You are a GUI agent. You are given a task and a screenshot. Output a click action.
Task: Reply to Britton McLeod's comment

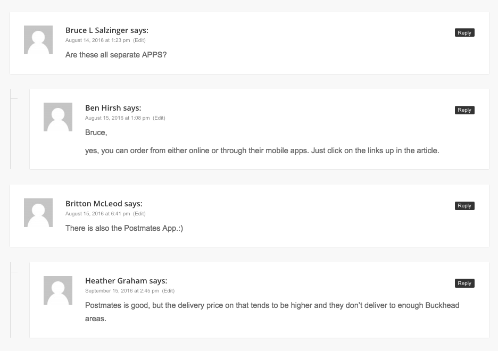click(x=464, y=206)
